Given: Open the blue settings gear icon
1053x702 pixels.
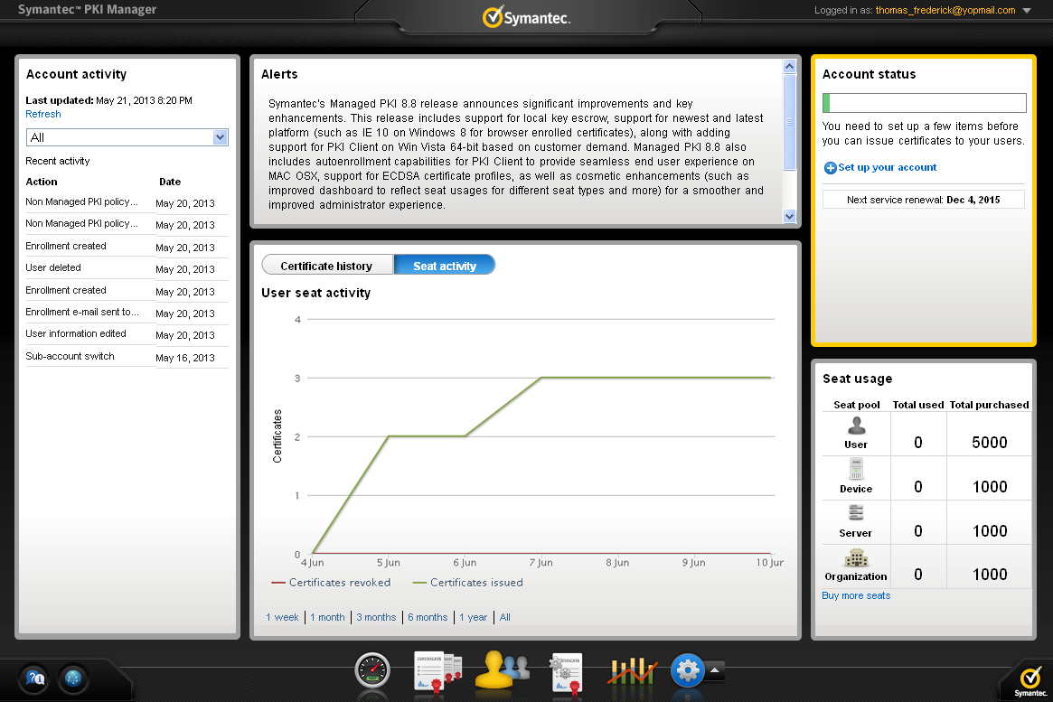Looking at the screenshot, I should pos(687,669).
